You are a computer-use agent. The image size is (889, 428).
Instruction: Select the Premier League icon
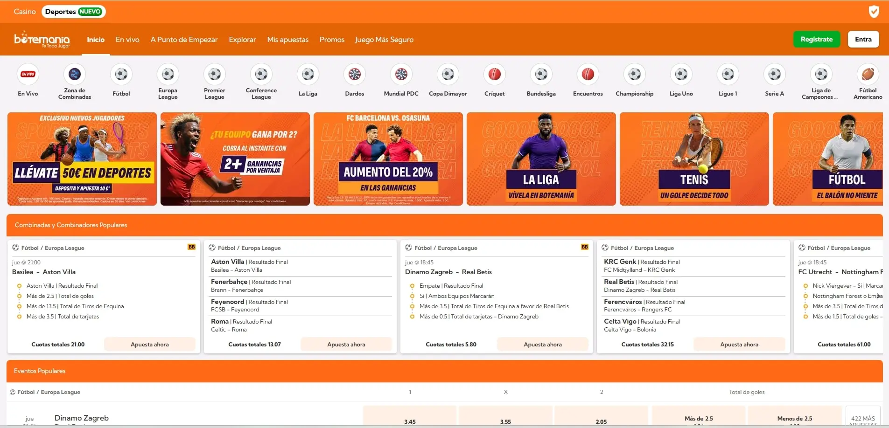pos(215,75)
